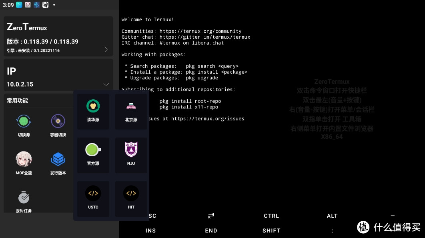Viewport: 425px width, 238px height.
Task: Open ZeroTermux version details chevron
Action: [x=106, y=49]
